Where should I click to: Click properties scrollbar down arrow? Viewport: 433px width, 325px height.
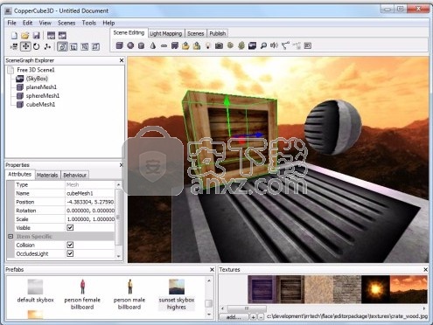pyautogui.click(x=118, y=256)
